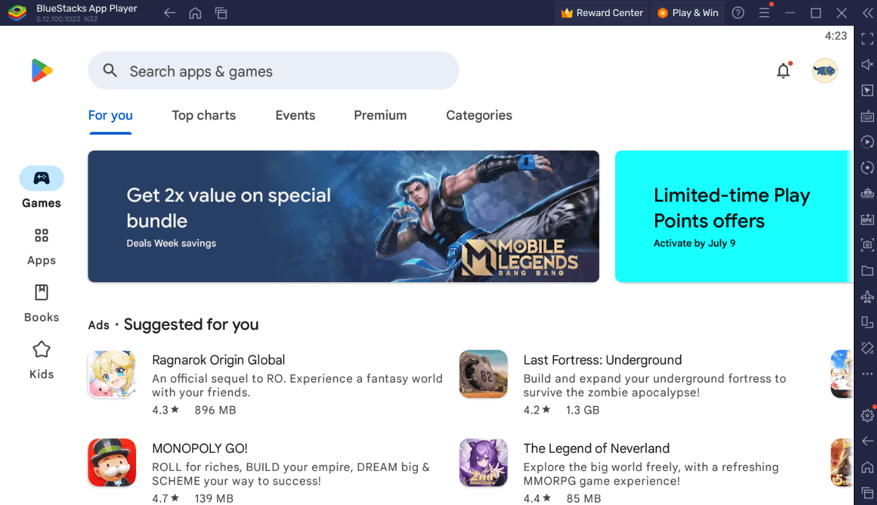
Task: Enter fullscreen mode from side toolbar
Action: click(867, 39)
